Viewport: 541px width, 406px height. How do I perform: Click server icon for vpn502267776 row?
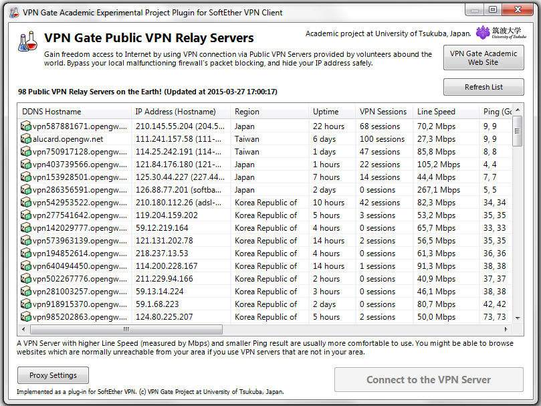coord(26,279)
